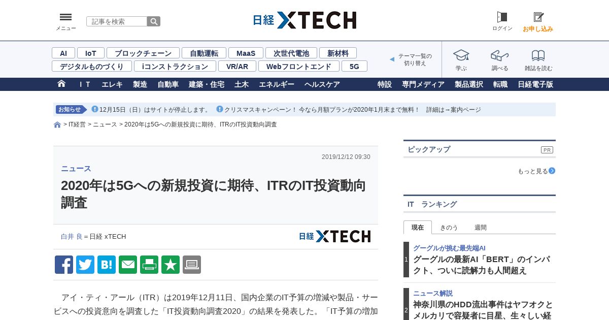
Task: Select the VR/AR theme tag
Action: pyautogui.click(x=237, y=66)
